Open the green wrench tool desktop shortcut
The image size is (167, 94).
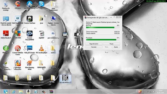[6, 49]
